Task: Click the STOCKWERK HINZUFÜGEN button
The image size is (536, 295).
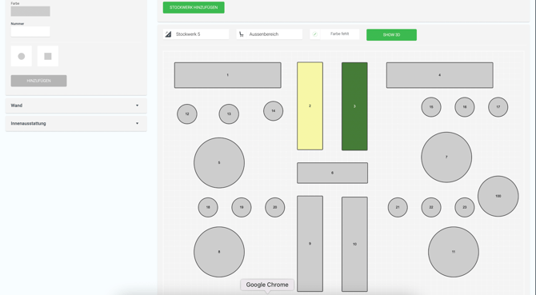Action: [194, 7]
